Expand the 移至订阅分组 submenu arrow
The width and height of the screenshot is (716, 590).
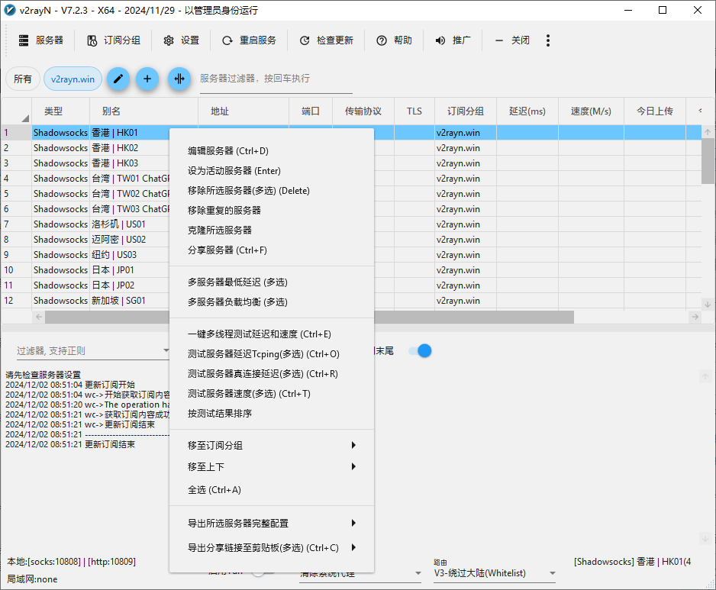tap(353, 445)
